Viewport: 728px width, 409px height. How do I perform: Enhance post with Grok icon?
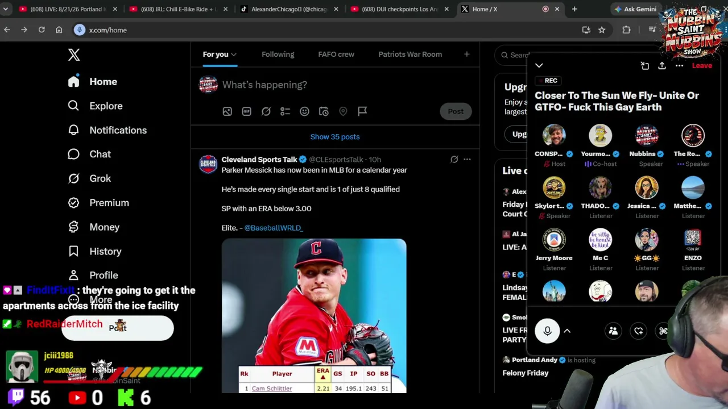tap(266, 111)
